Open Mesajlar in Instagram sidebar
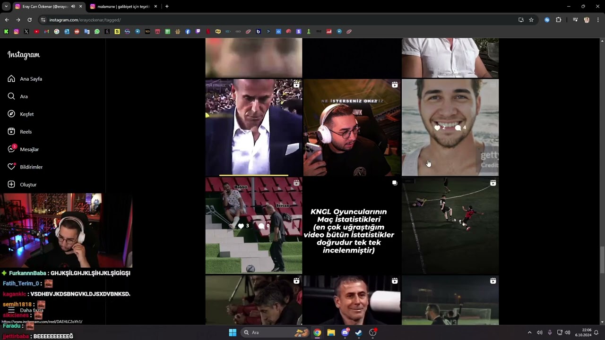 pyautogui.click(x=23, y=149)
